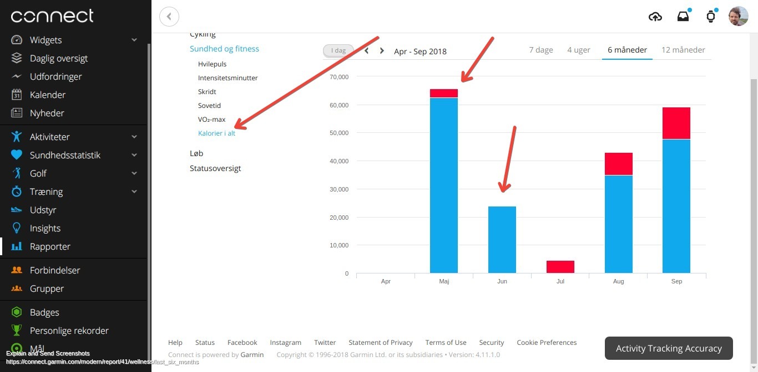Click the Activity Tracking Accuracy button
Screen dimensions: 758x372
point(668,348)
